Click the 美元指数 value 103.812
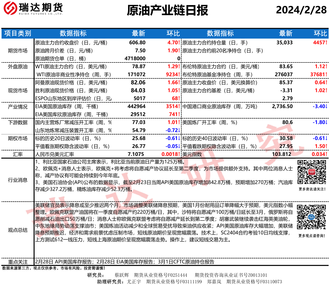The height and width of the screenshot is (285, 330). point(282,154)
